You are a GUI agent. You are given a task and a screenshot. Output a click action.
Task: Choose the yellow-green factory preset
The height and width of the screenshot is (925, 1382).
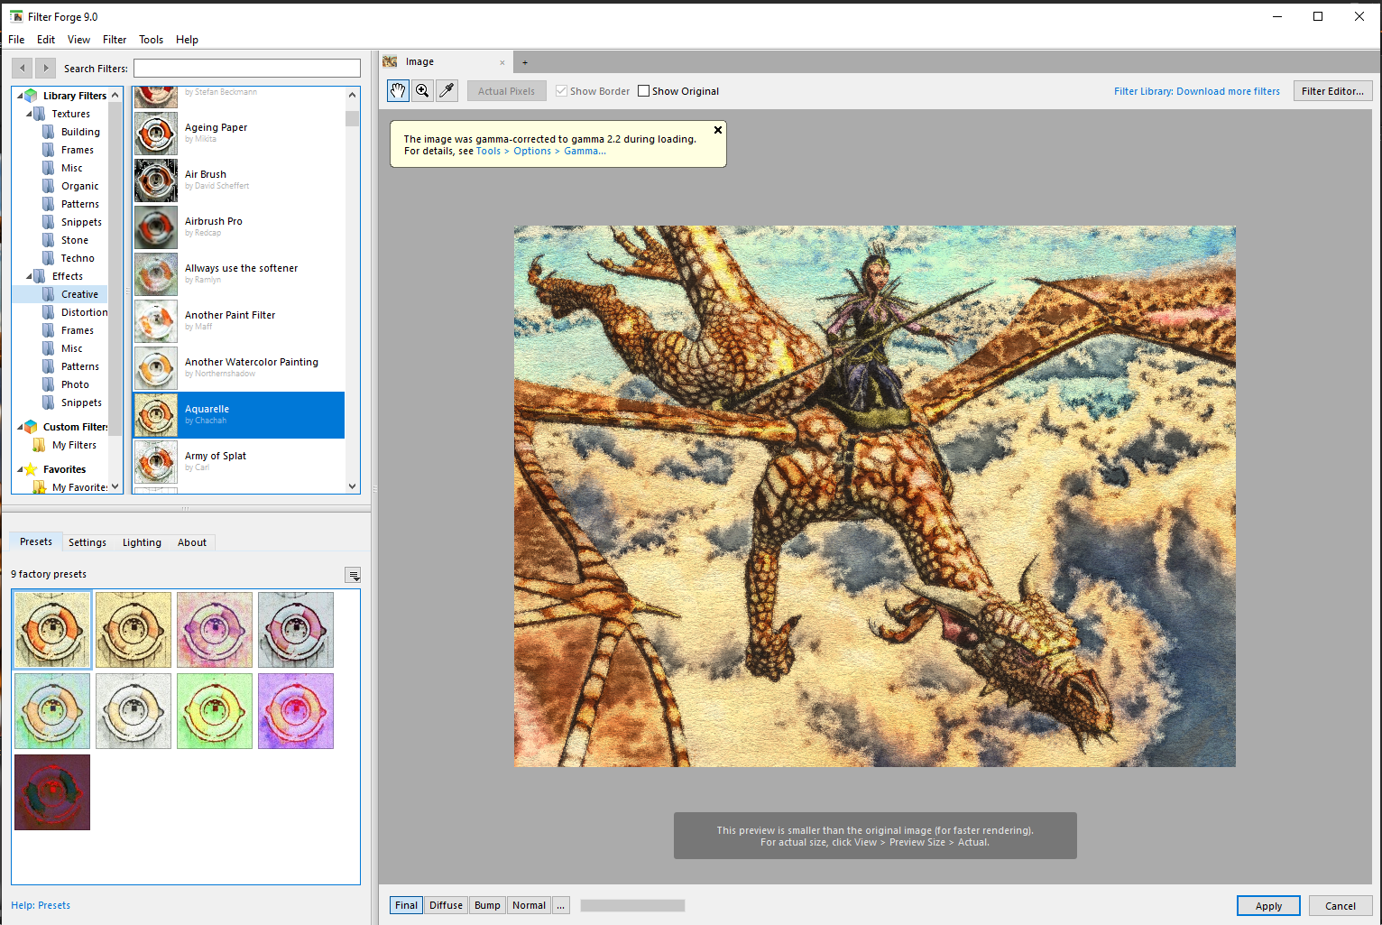tap(215, 711)
